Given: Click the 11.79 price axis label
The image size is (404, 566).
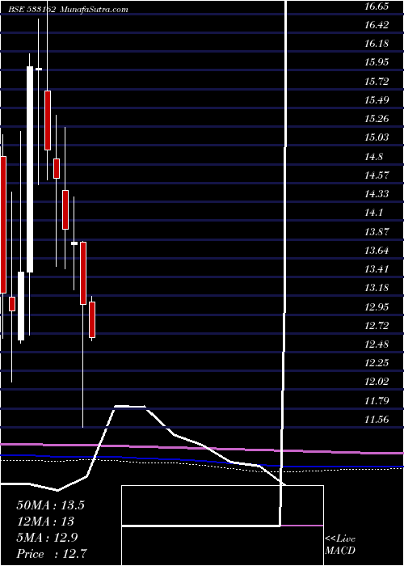Looking at the screenshot, I should point(377,401).
